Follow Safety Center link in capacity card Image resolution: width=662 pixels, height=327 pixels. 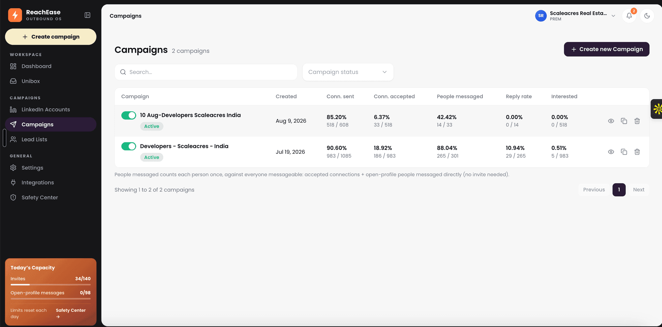coord(70,313)
